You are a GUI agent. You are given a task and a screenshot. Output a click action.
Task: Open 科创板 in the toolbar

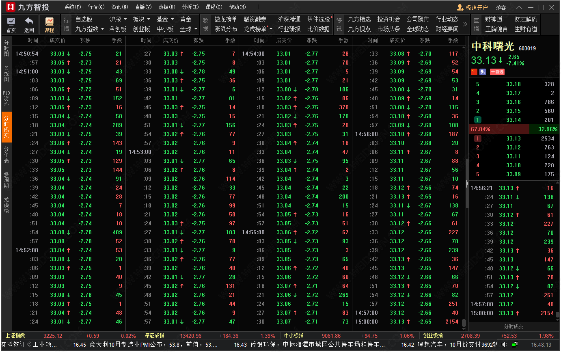point(118,29)
